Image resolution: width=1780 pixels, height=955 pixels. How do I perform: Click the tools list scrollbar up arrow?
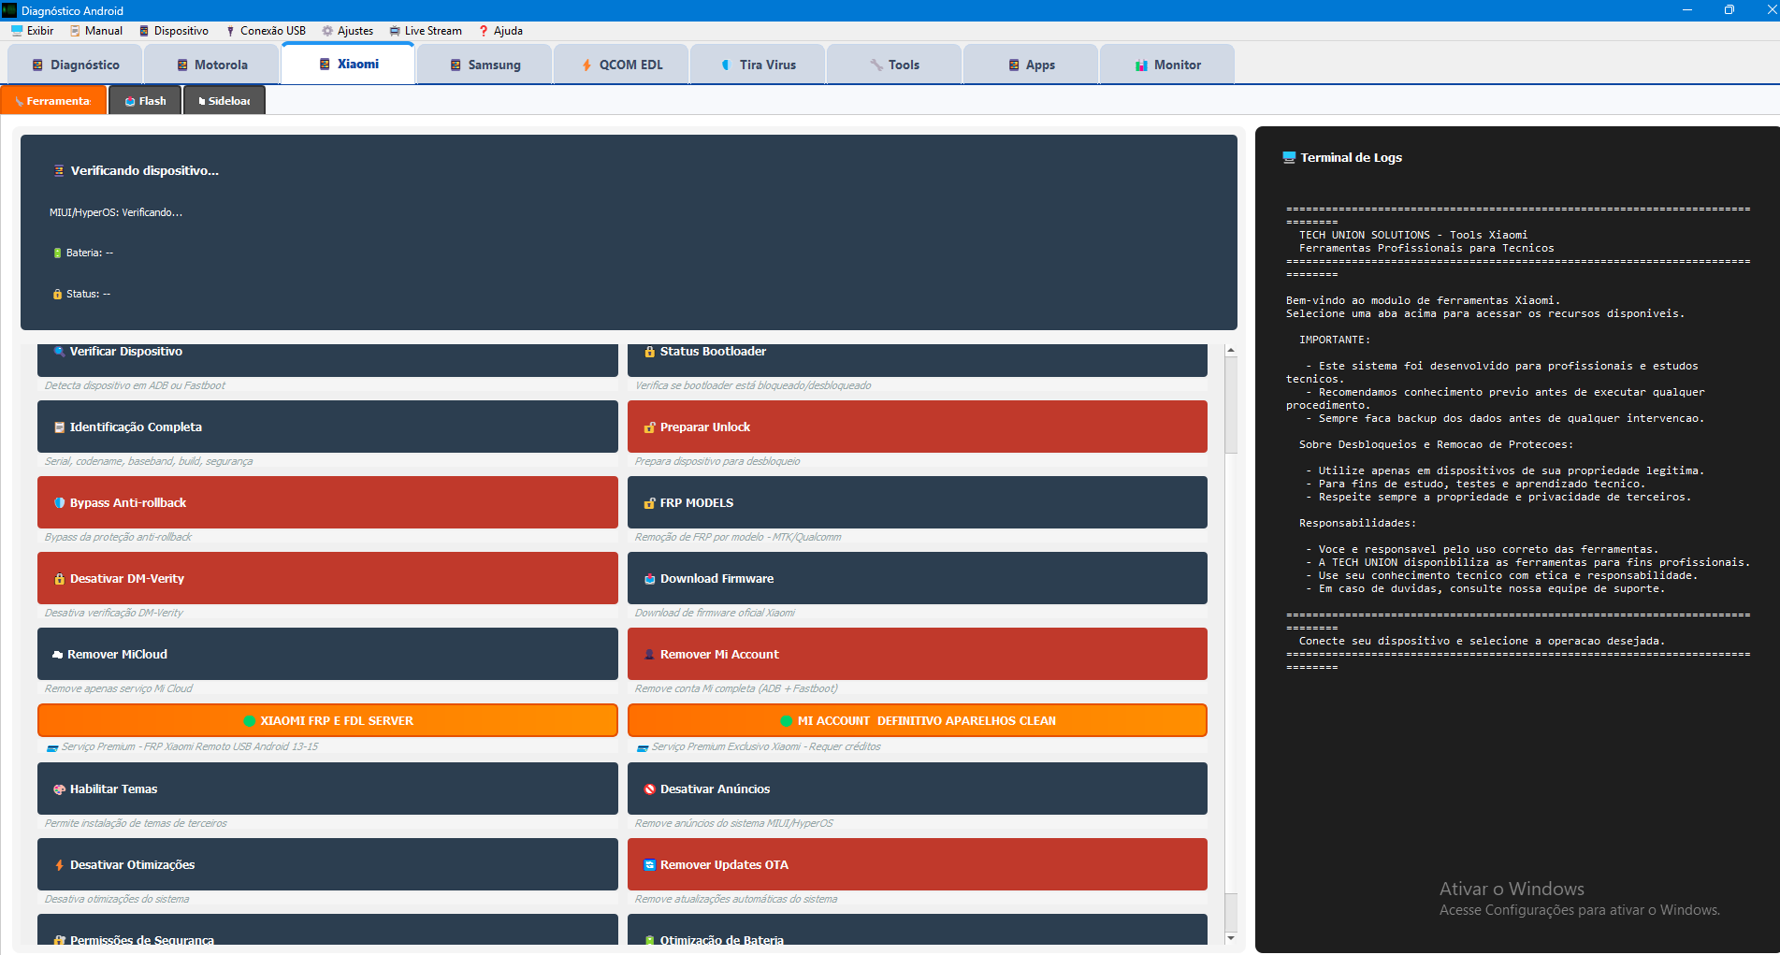1231,351
